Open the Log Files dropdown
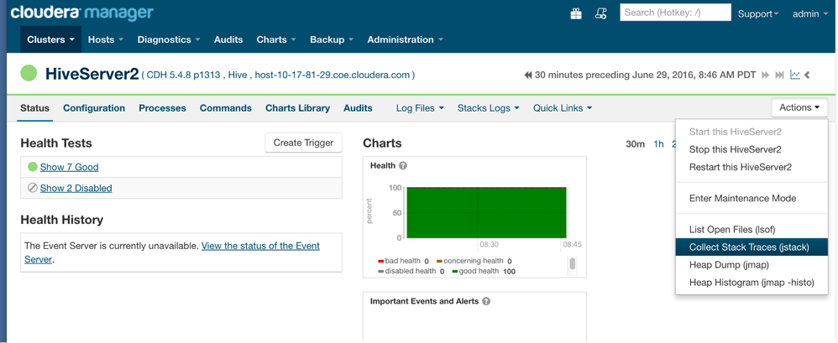Viewport: 838px width, 343px height. pyautogui.click(x=420, y=108)
